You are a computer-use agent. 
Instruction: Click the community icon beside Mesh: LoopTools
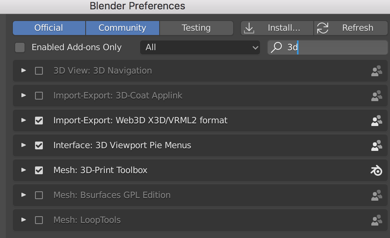click(x=376, y=220)
